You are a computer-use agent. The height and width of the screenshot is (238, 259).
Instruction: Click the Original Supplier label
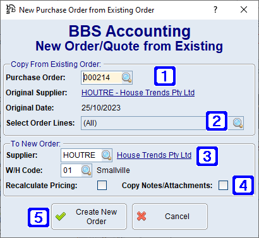tap(37, 93)
